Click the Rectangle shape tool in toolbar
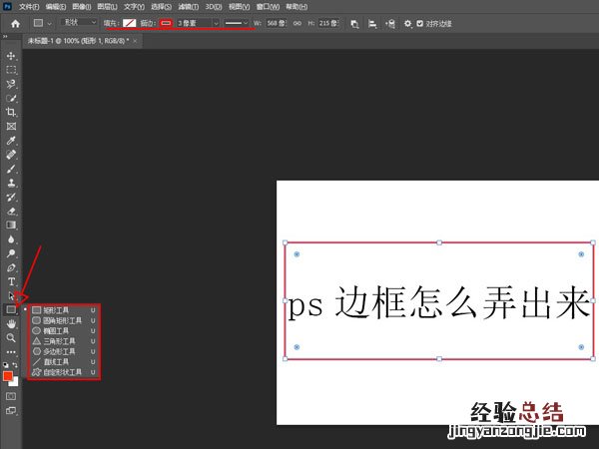 point(12,310)
